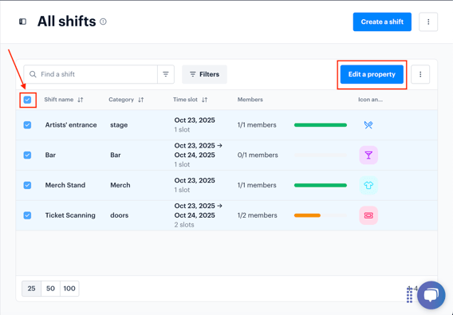Open the Artists' entrance shift name
453x315 pixels.
pyautogui.click(x=71, y=125)
